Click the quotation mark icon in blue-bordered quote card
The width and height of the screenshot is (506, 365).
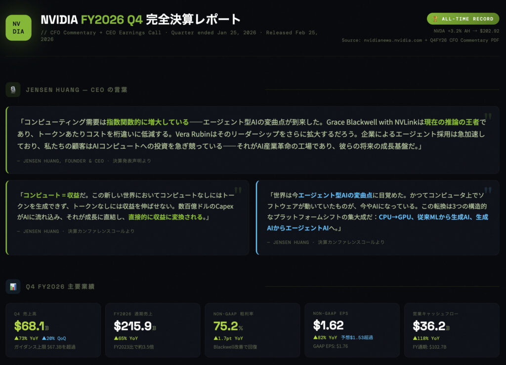(x=488, y=191)
